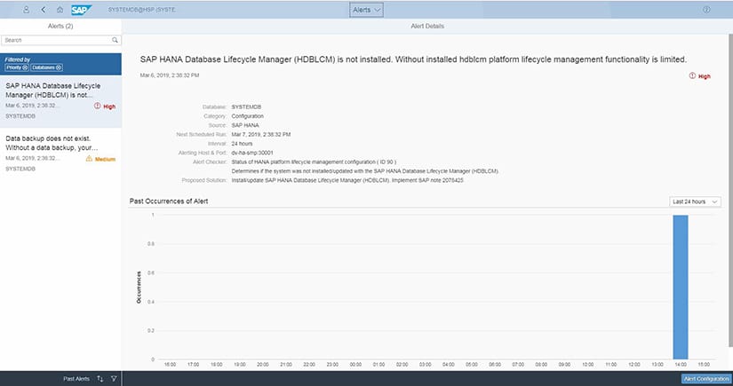
Task: Click the Medium warning icon in list
Action: pos(89,159)
